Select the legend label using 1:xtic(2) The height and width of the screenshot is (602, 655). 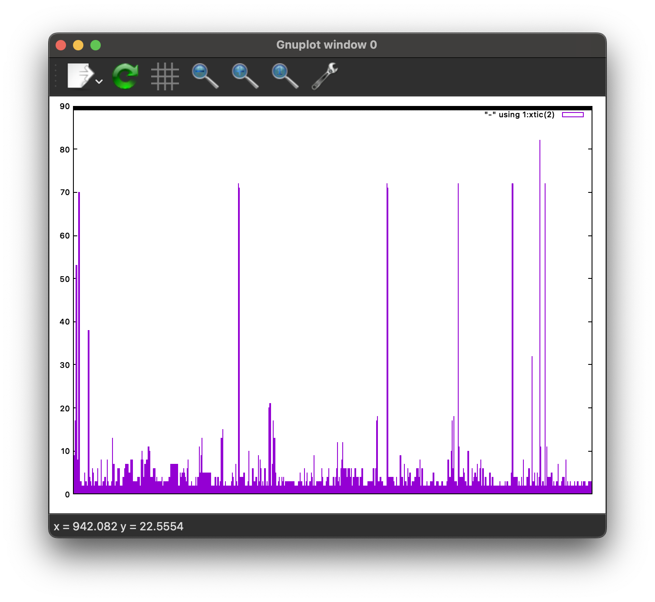[x=519, y=115]
